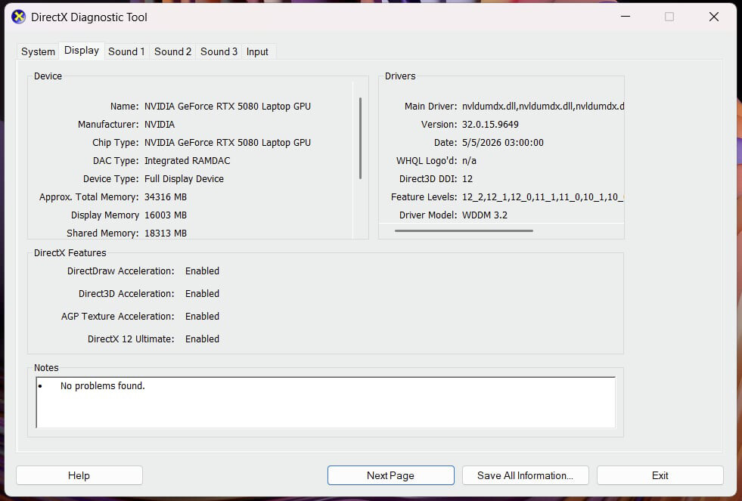Click the Feature Levels value starting '12_2'
742x501 pixels.
coord(543,197)
